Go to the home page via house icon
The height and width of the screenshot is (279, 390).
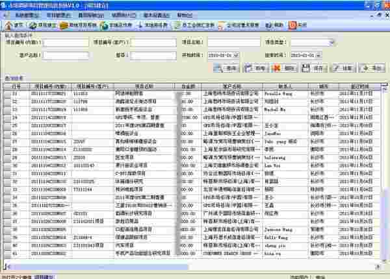point(14,25)
